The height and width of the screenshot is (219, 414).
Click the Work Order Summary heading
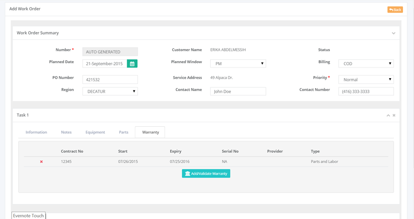point(38,33)
